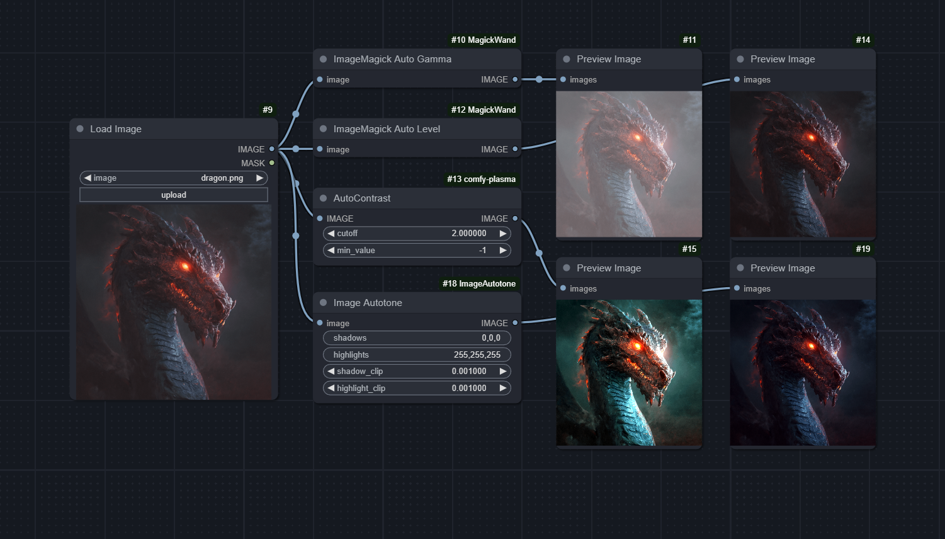945x539 pixels.
Task: Select the AutoContrast title text
Action: (362, 198)
